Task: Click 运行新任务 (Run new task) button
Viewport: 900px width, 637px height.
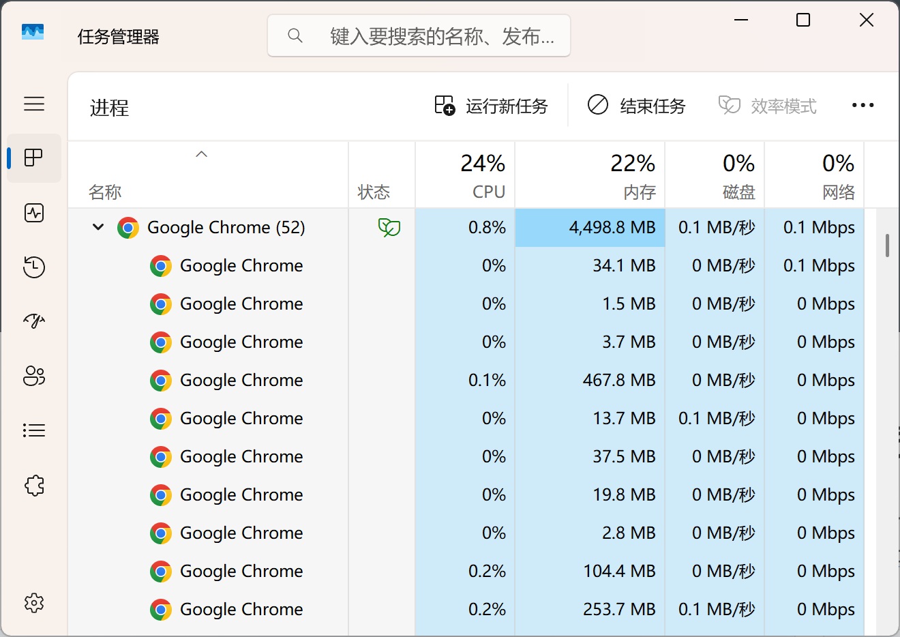Action: pos(491,106)
